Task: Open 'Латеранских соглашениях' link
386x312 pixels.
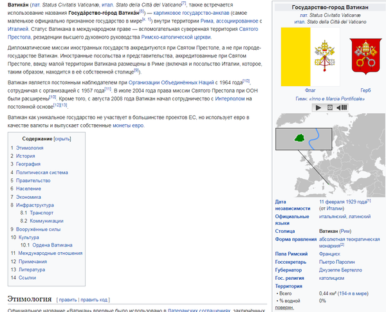Action: (x=199, y=310)
